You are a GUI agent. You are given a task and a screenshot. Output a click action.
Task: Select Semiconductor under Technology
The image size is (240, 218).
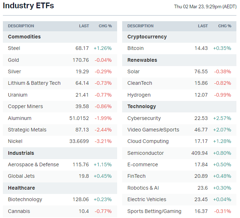146,153
